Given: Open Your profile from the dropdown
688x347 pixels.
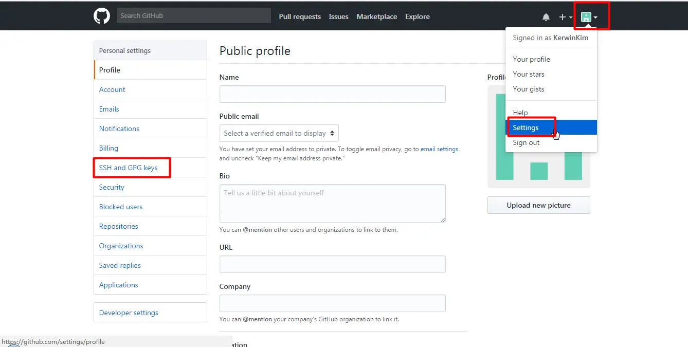Looking at the screenshot, I should click(531, 59).
